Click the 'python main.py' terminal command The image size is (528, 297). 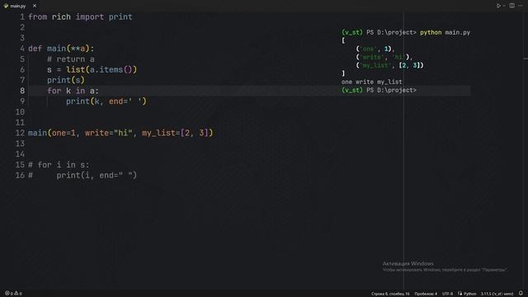(445, 32)
